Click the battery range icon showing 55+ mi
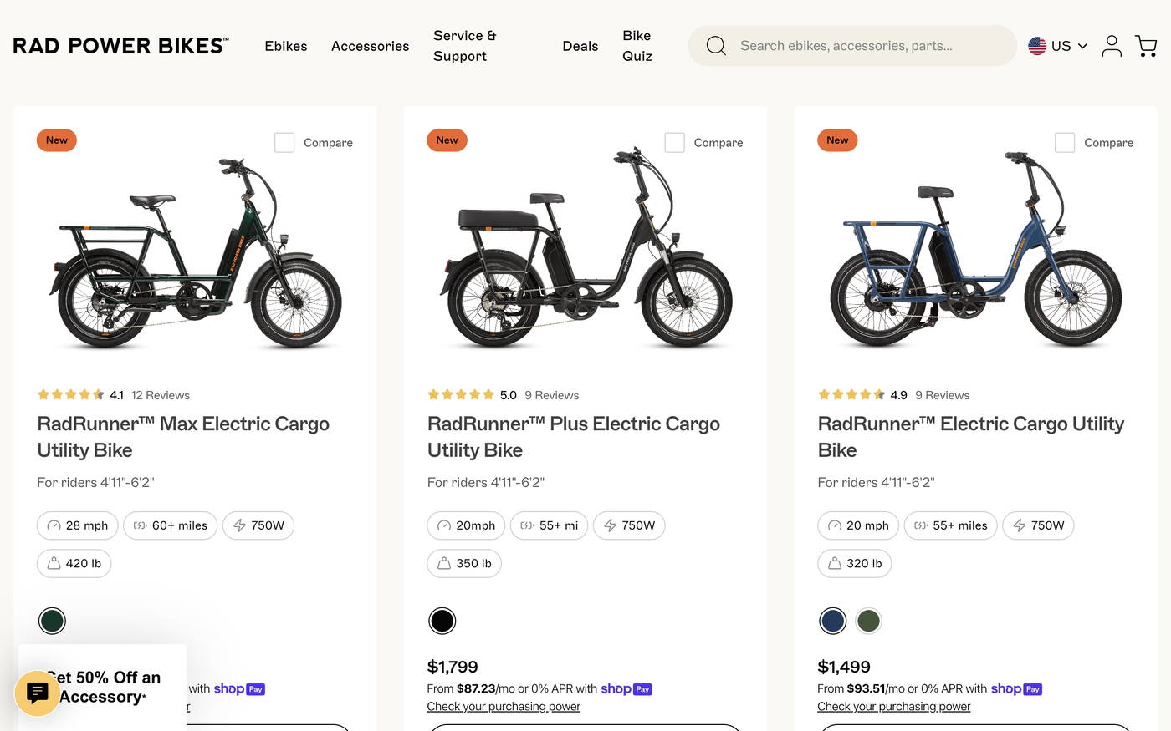The image size is (1171, 731). click(526, 525)
